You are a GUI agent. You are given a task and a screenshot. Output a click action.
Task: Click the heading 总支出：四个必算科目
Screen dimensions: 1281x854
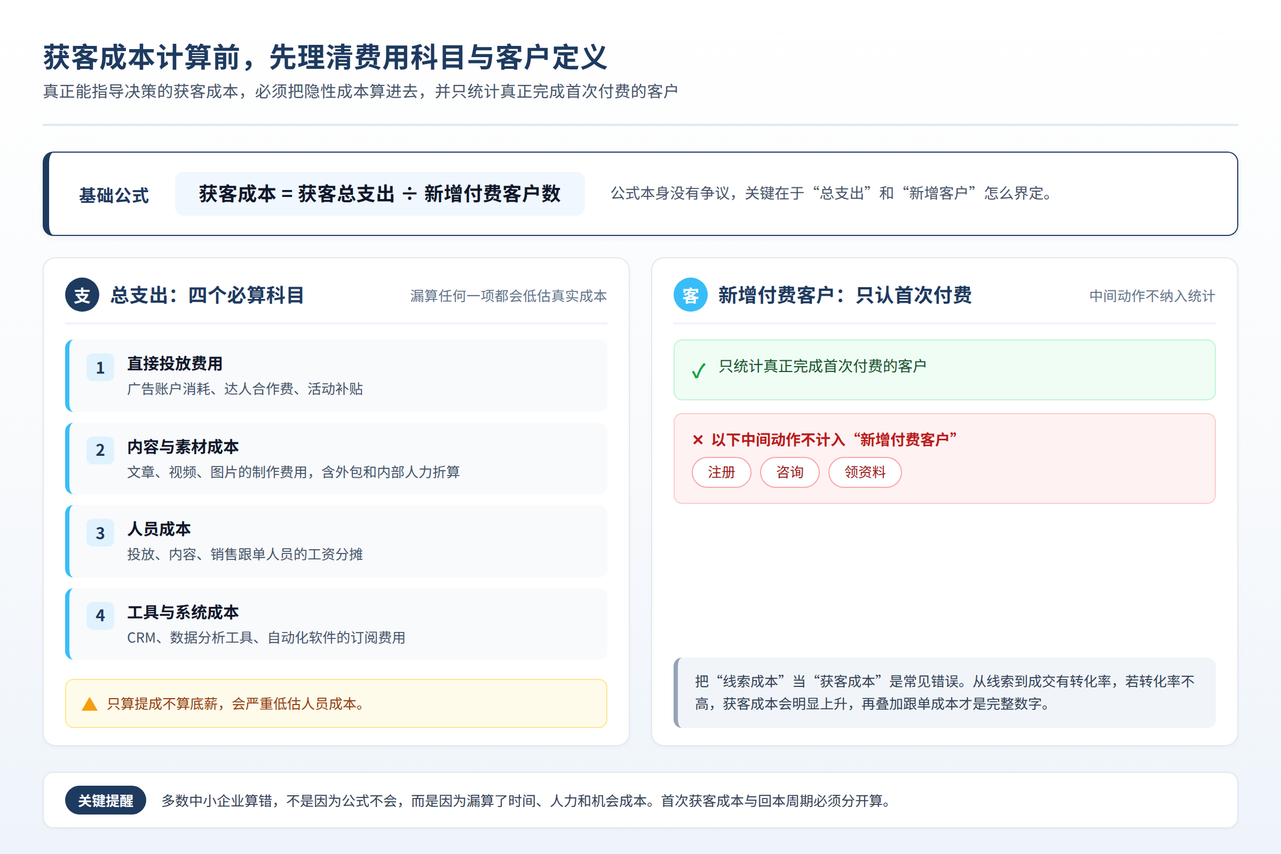click(208, 295)
